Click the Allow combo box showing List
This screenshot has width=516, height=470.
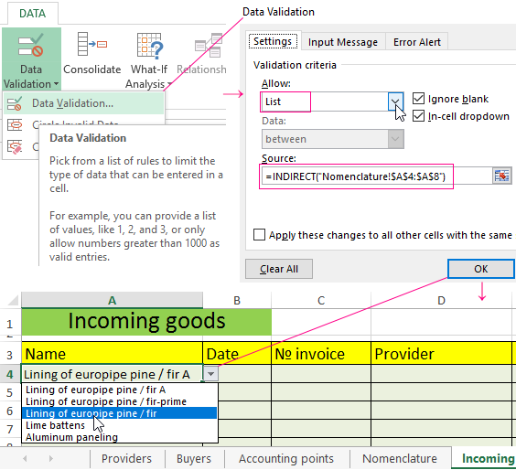click(x=332, y=101)
